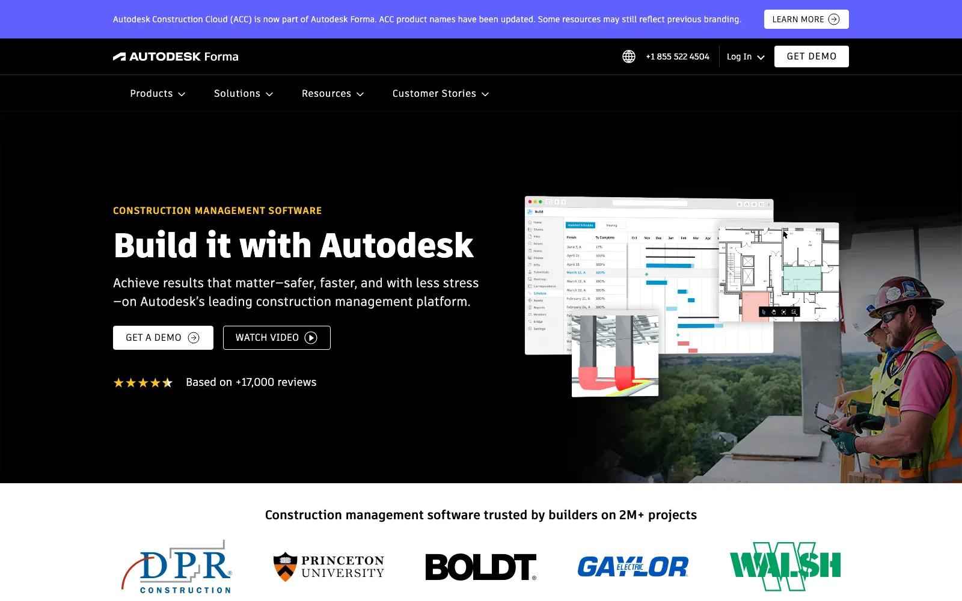
Task: Click the GET DEMO header button
Action: [x=812, y=56]
